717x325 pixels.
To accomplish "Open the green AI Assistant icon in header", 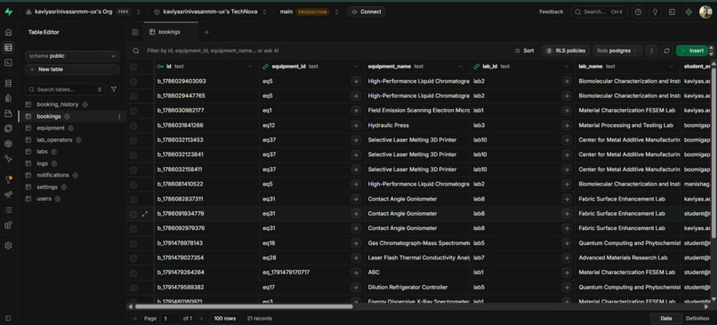I will (689, 12).
